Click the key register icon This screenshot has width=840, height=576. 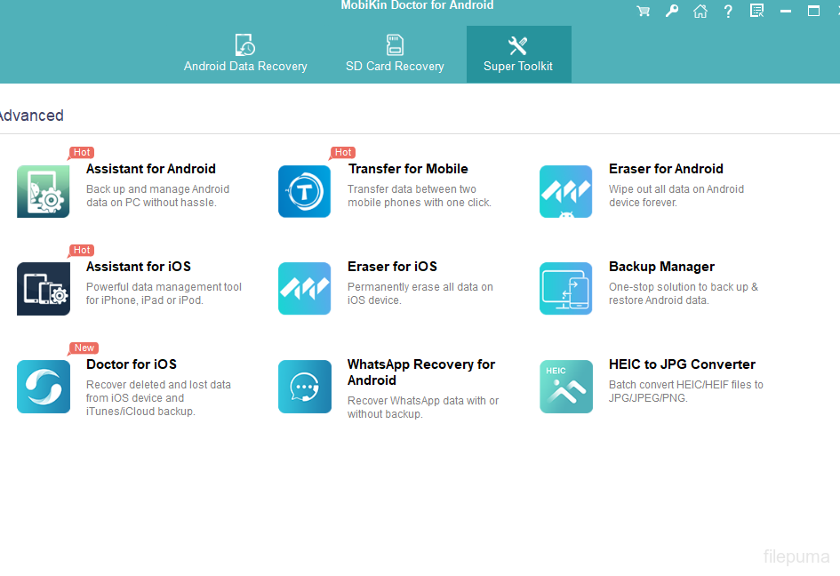672,12
